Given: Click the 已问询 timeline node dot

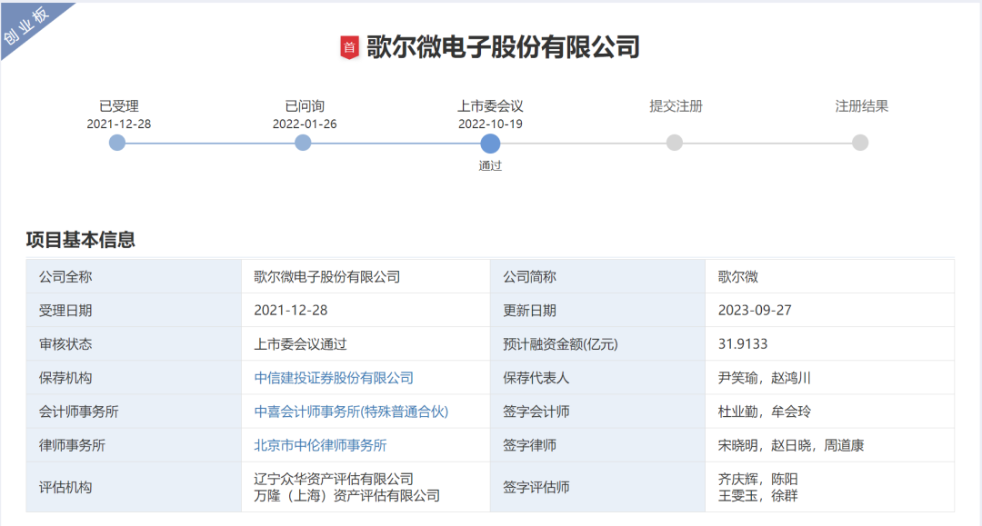Looking at the screenshot, I should [x=303, y=142].
